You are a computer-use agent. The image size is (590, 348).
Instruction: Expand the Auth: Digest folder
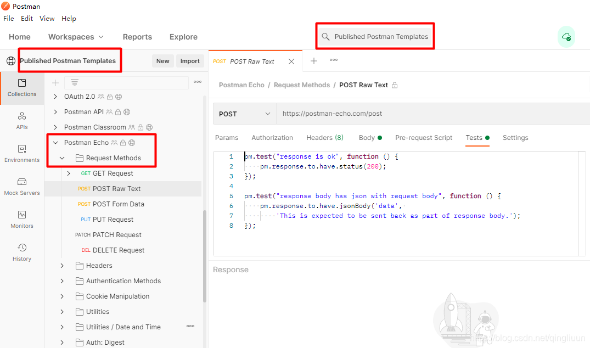pos(62,343)
